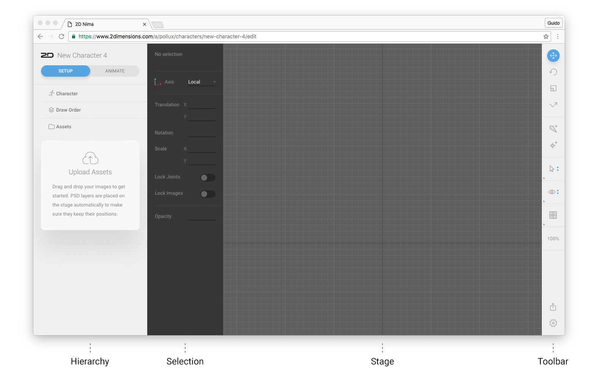Click the export share icon
This screenshot has height=377, width=598.
(553, 307)
